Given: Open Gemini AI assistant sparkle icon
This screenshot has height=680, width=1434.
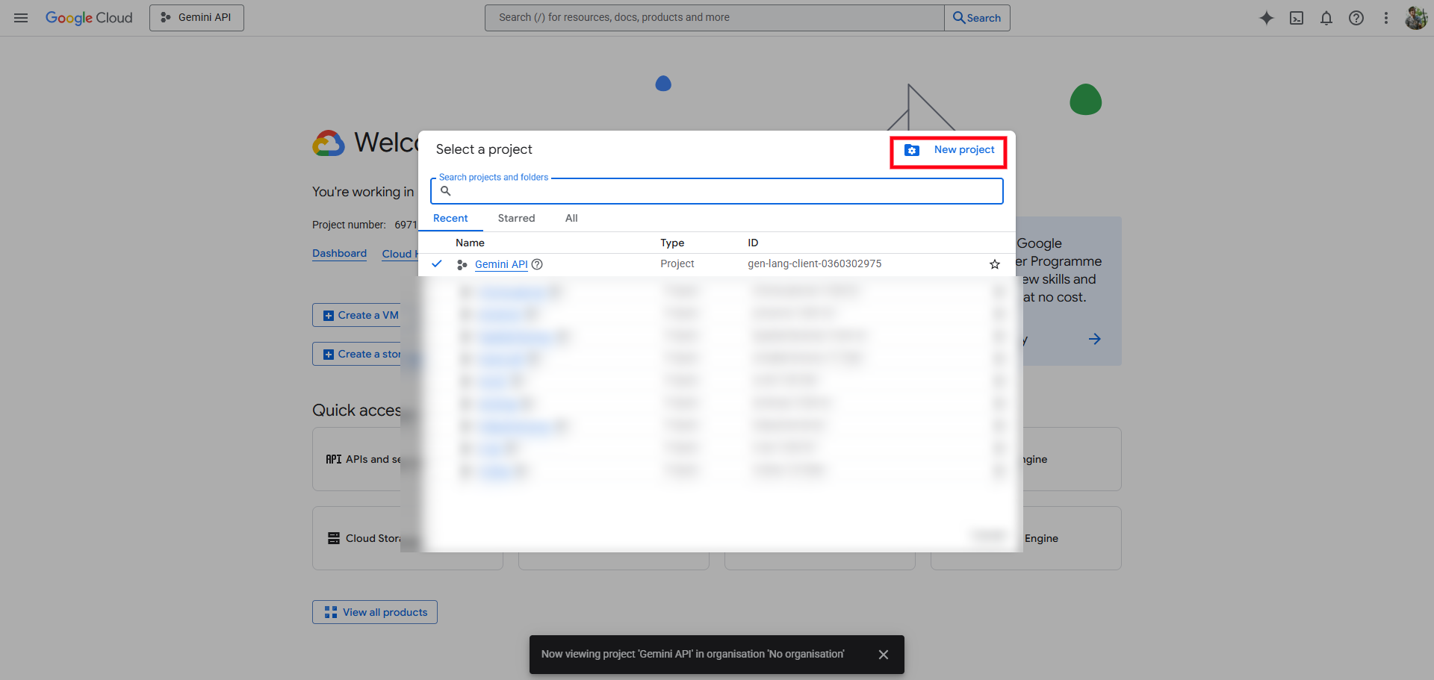Looking at the screenshot, I should tap(1266, 18).
